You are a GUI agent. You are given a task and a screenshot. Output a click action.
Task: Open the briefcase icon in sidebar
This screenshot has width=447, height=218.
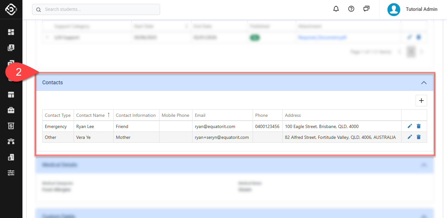pos(11,110)
